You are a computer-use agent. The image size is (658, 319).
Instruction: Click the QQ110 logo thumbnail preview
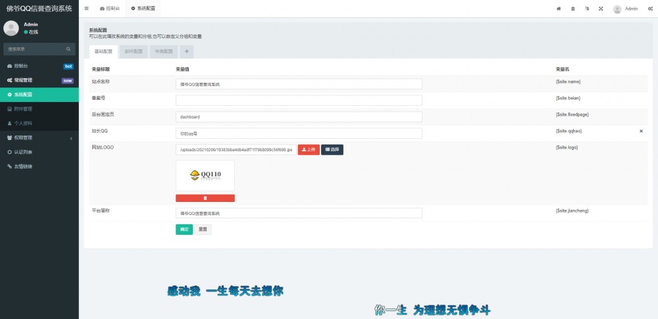pos(205,175)
